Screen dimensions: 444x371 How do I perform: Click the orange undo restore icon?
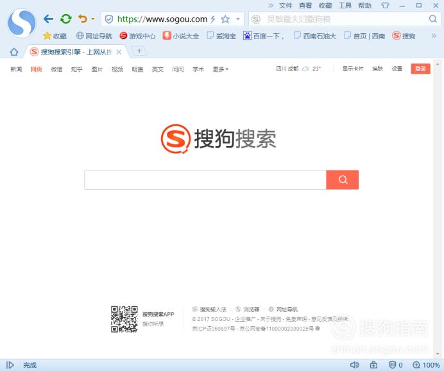point(83,19)
